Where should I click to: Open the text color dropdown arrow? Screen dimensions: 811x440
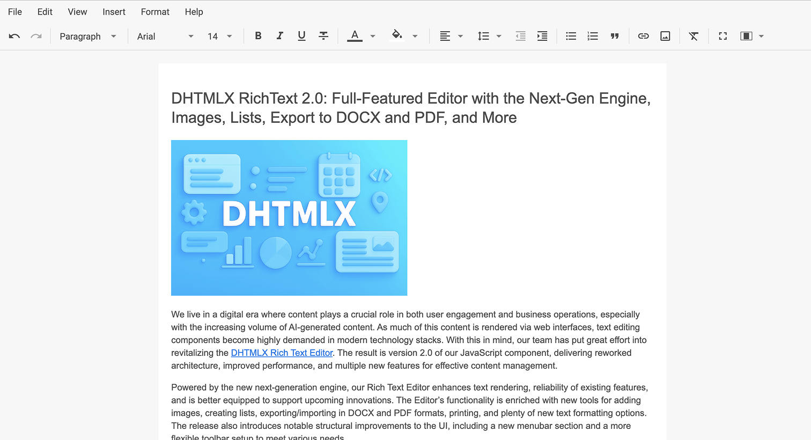(373, 36)
